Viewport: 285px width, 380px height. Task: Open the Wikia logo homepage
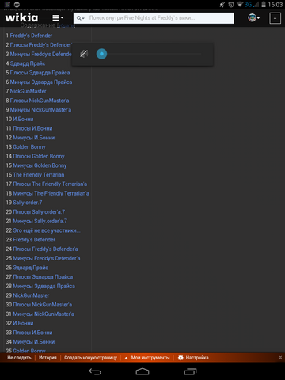21,17
